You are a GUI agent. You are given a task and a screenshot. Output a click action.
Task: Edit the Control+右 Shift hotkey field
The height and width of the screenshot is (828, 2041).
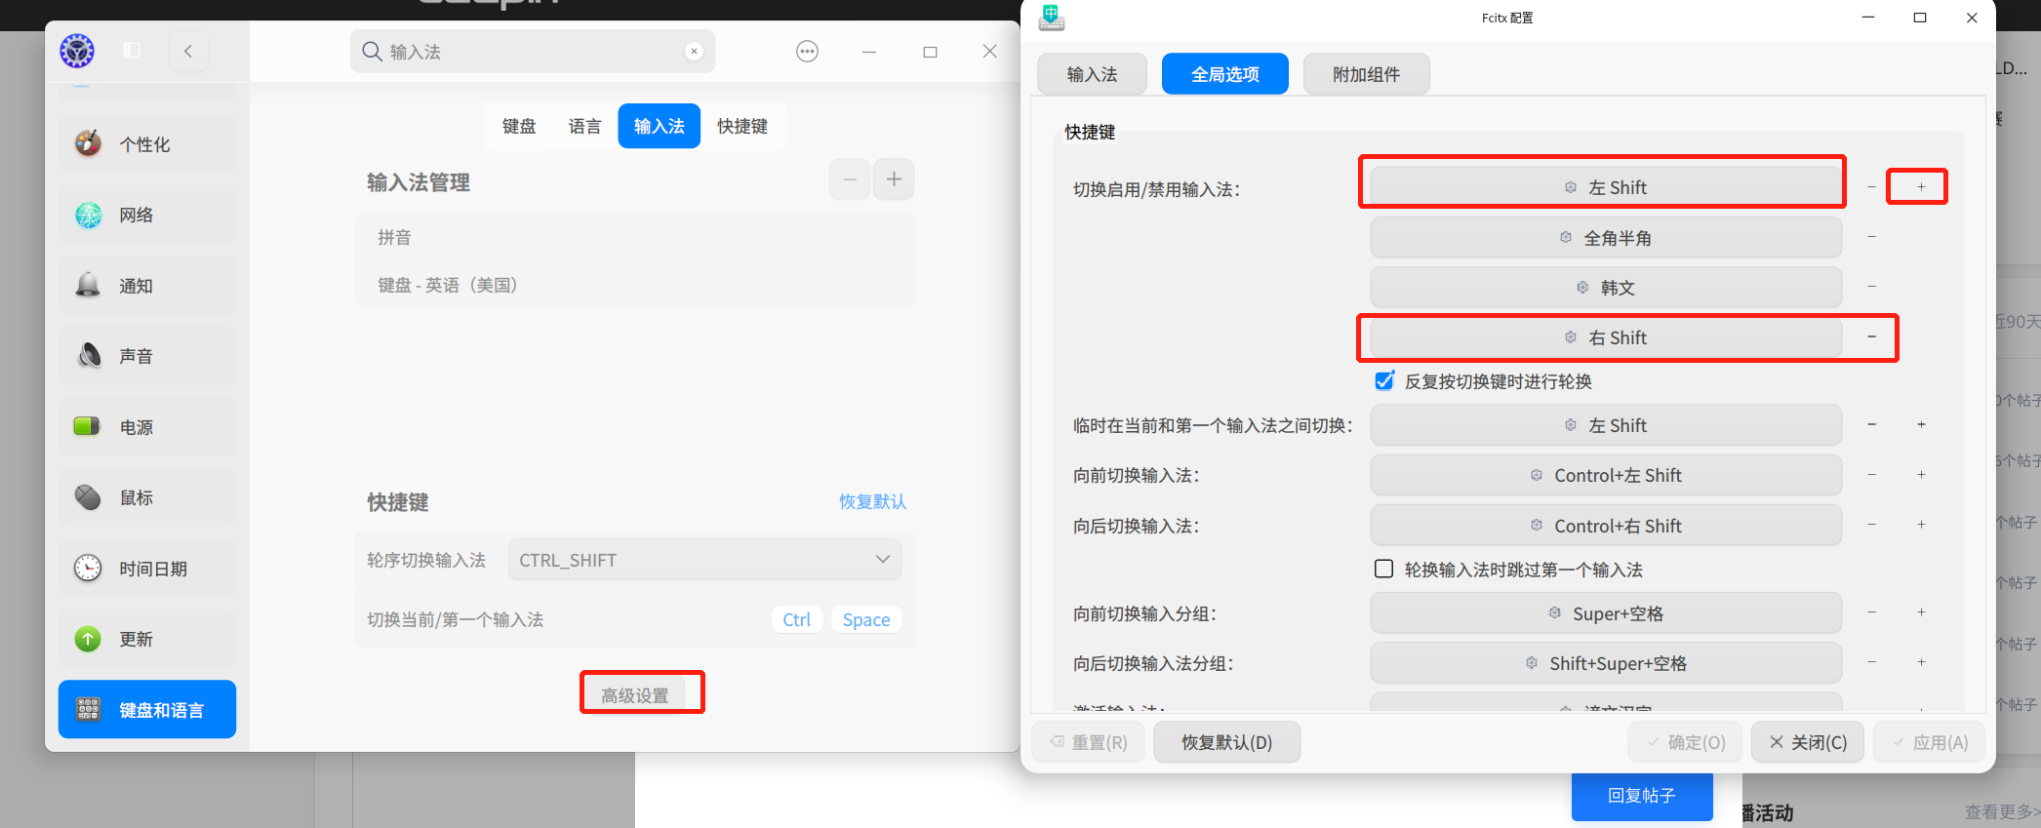pyautogui.click(x=1606, y=526)
